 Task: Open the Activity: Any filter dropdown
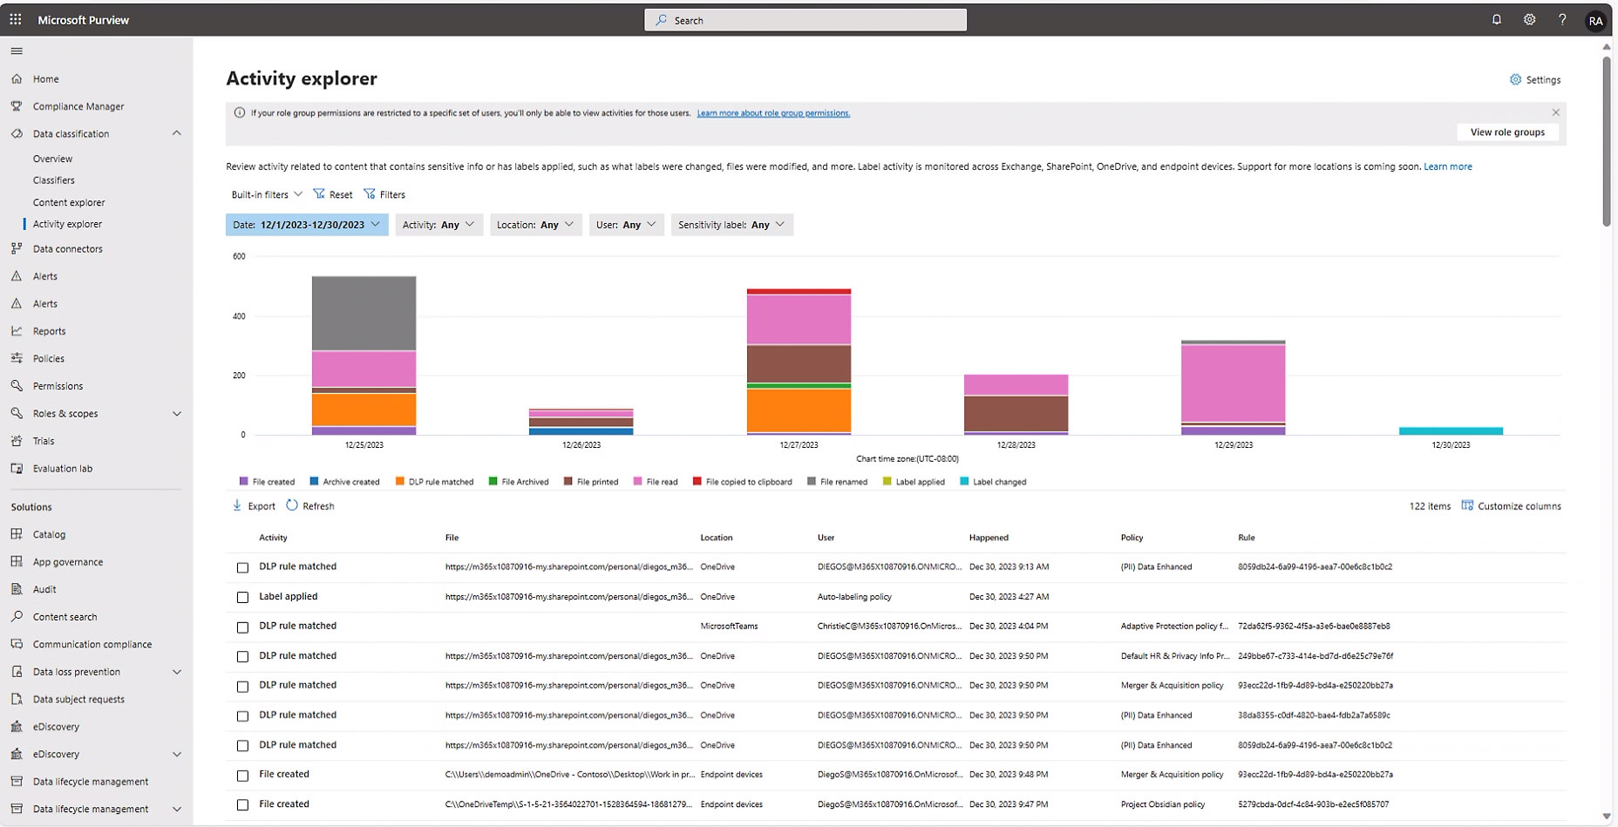pos(438,225)
